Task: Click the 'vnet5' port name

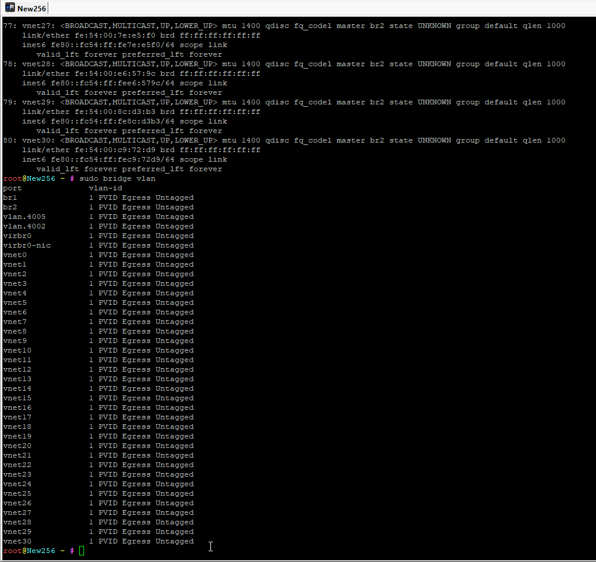Action: coord(15,302)
